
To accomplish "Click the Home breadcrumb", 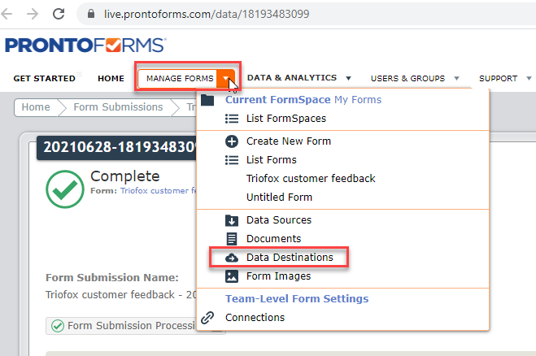I will [x=36, y=107].
